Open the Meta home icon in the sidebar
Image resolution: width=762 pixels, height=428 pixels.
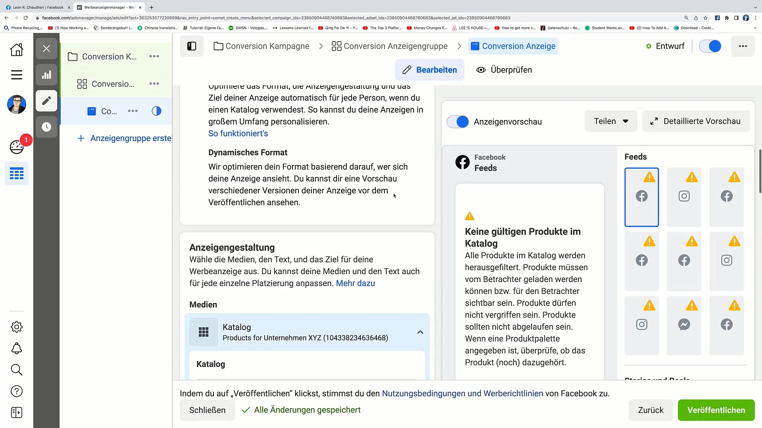(17, 50)
